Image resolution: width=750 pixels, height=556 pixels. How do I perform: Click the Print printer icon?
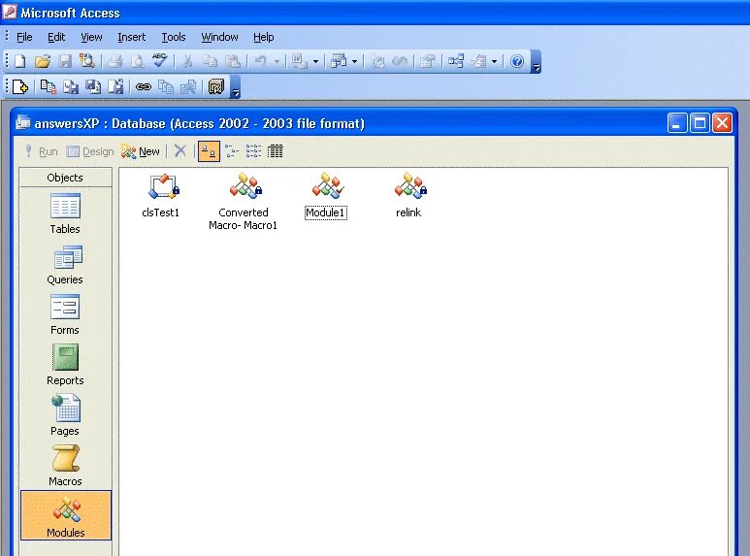pyautogui.click(x=114, y=61)
